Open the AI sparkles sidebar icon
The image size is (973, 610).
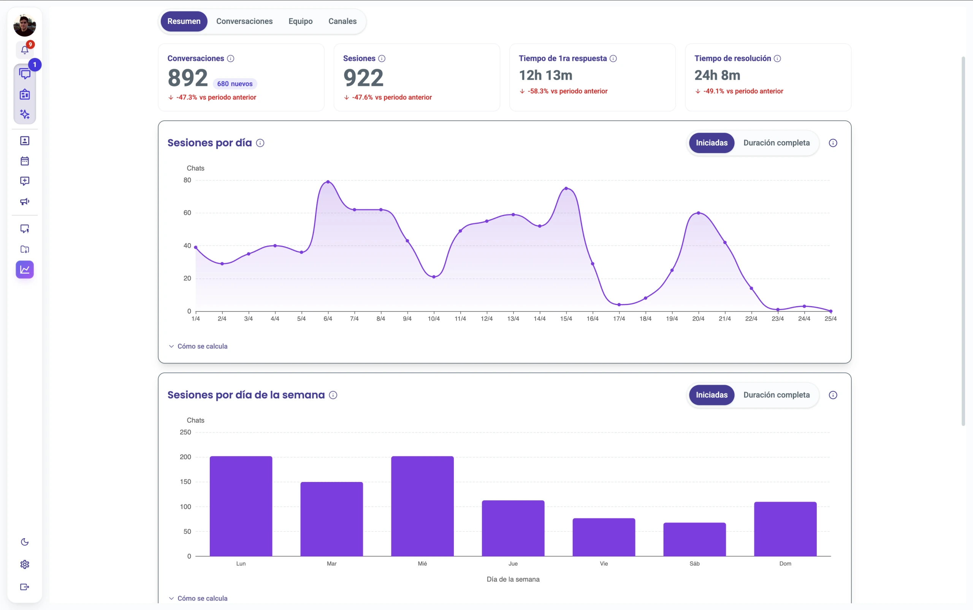tap(25, 114)
